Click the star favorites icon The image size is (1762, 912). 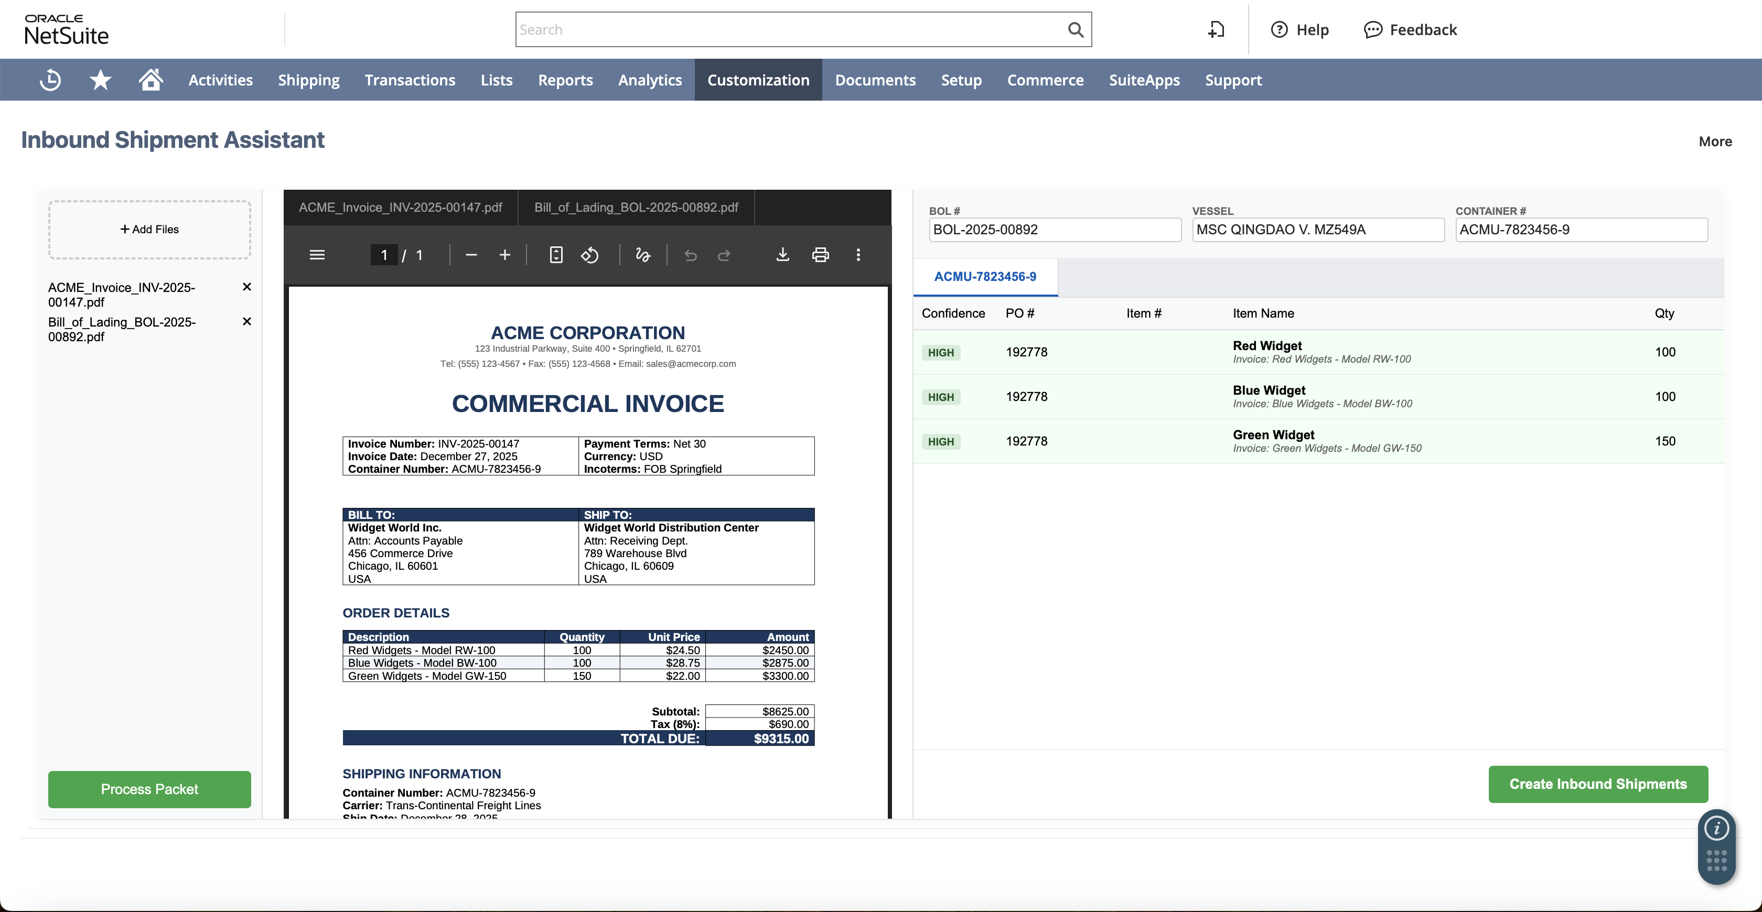(x=100, y=79)
